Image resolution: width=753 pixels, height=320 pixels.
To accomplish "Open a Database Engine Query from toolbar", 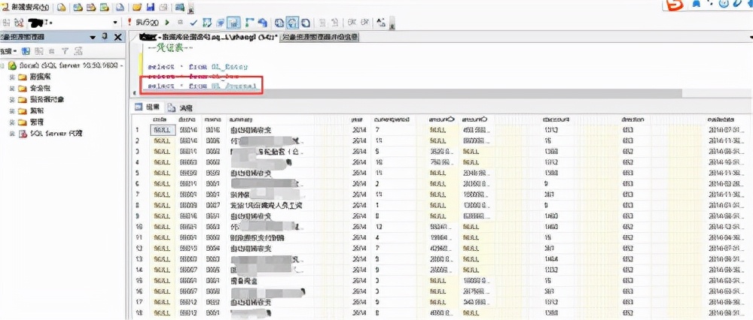I will 62,8.
